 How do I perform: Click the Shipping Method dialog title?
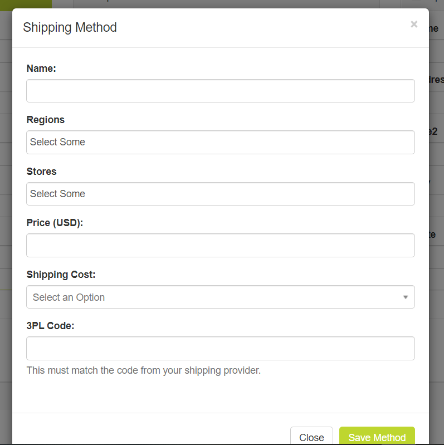(x=70, y=27)
